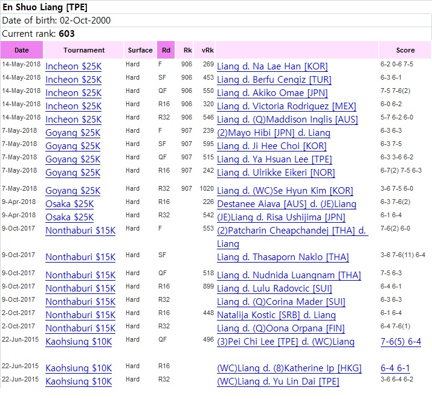This screenshot has width=432, height=399.
Task: Open Osaka $25K link in R16 row
Action: pos(69,204)
